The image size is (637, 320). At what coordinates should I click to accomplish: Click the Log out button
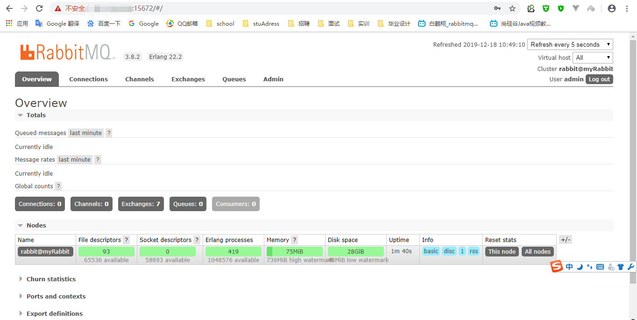pos(599,79)
